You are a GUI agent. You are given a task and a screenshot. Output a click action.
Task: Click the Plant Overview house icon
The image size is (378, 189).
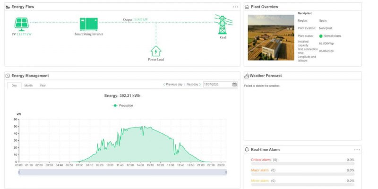[247, 7]
